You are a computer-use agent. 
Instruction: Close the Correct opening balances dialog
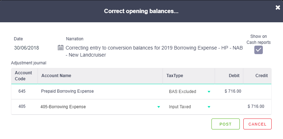click(x=278, y=7)
